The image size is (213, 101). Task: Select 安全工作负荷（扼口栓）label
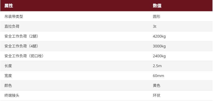(x=24, y=56)
